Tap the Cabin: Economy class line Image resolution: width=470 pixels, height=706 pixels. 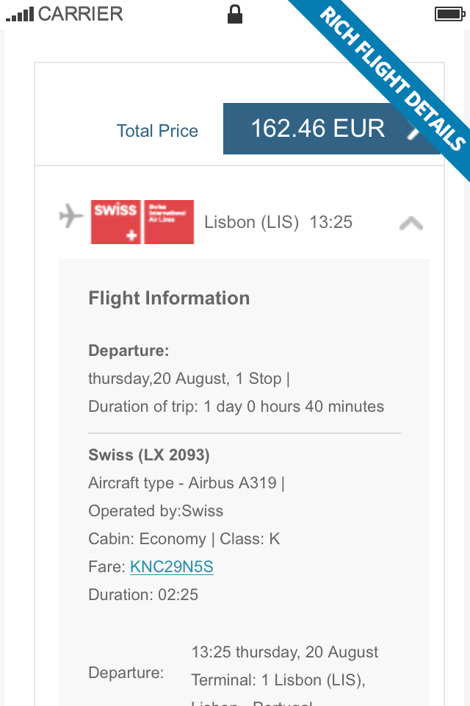click(184, 539)
